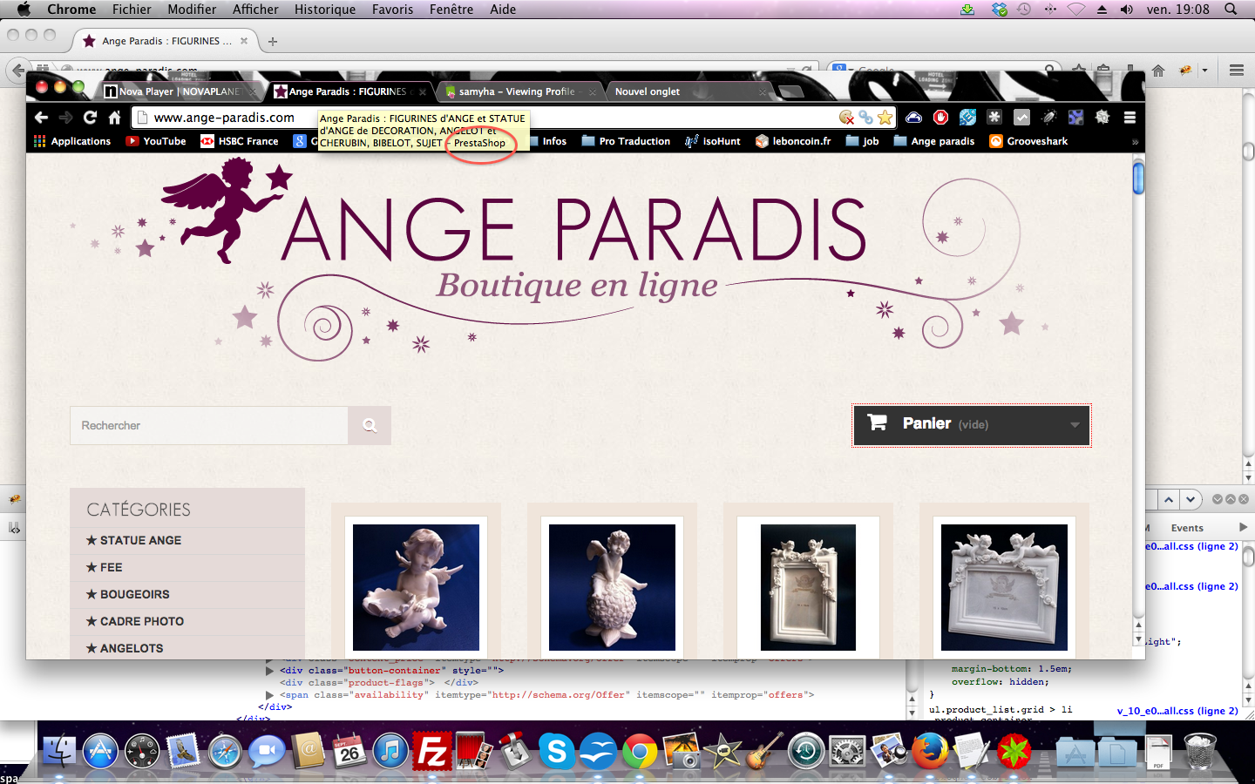Click the volume icon in menu bar

[1126, 10]
